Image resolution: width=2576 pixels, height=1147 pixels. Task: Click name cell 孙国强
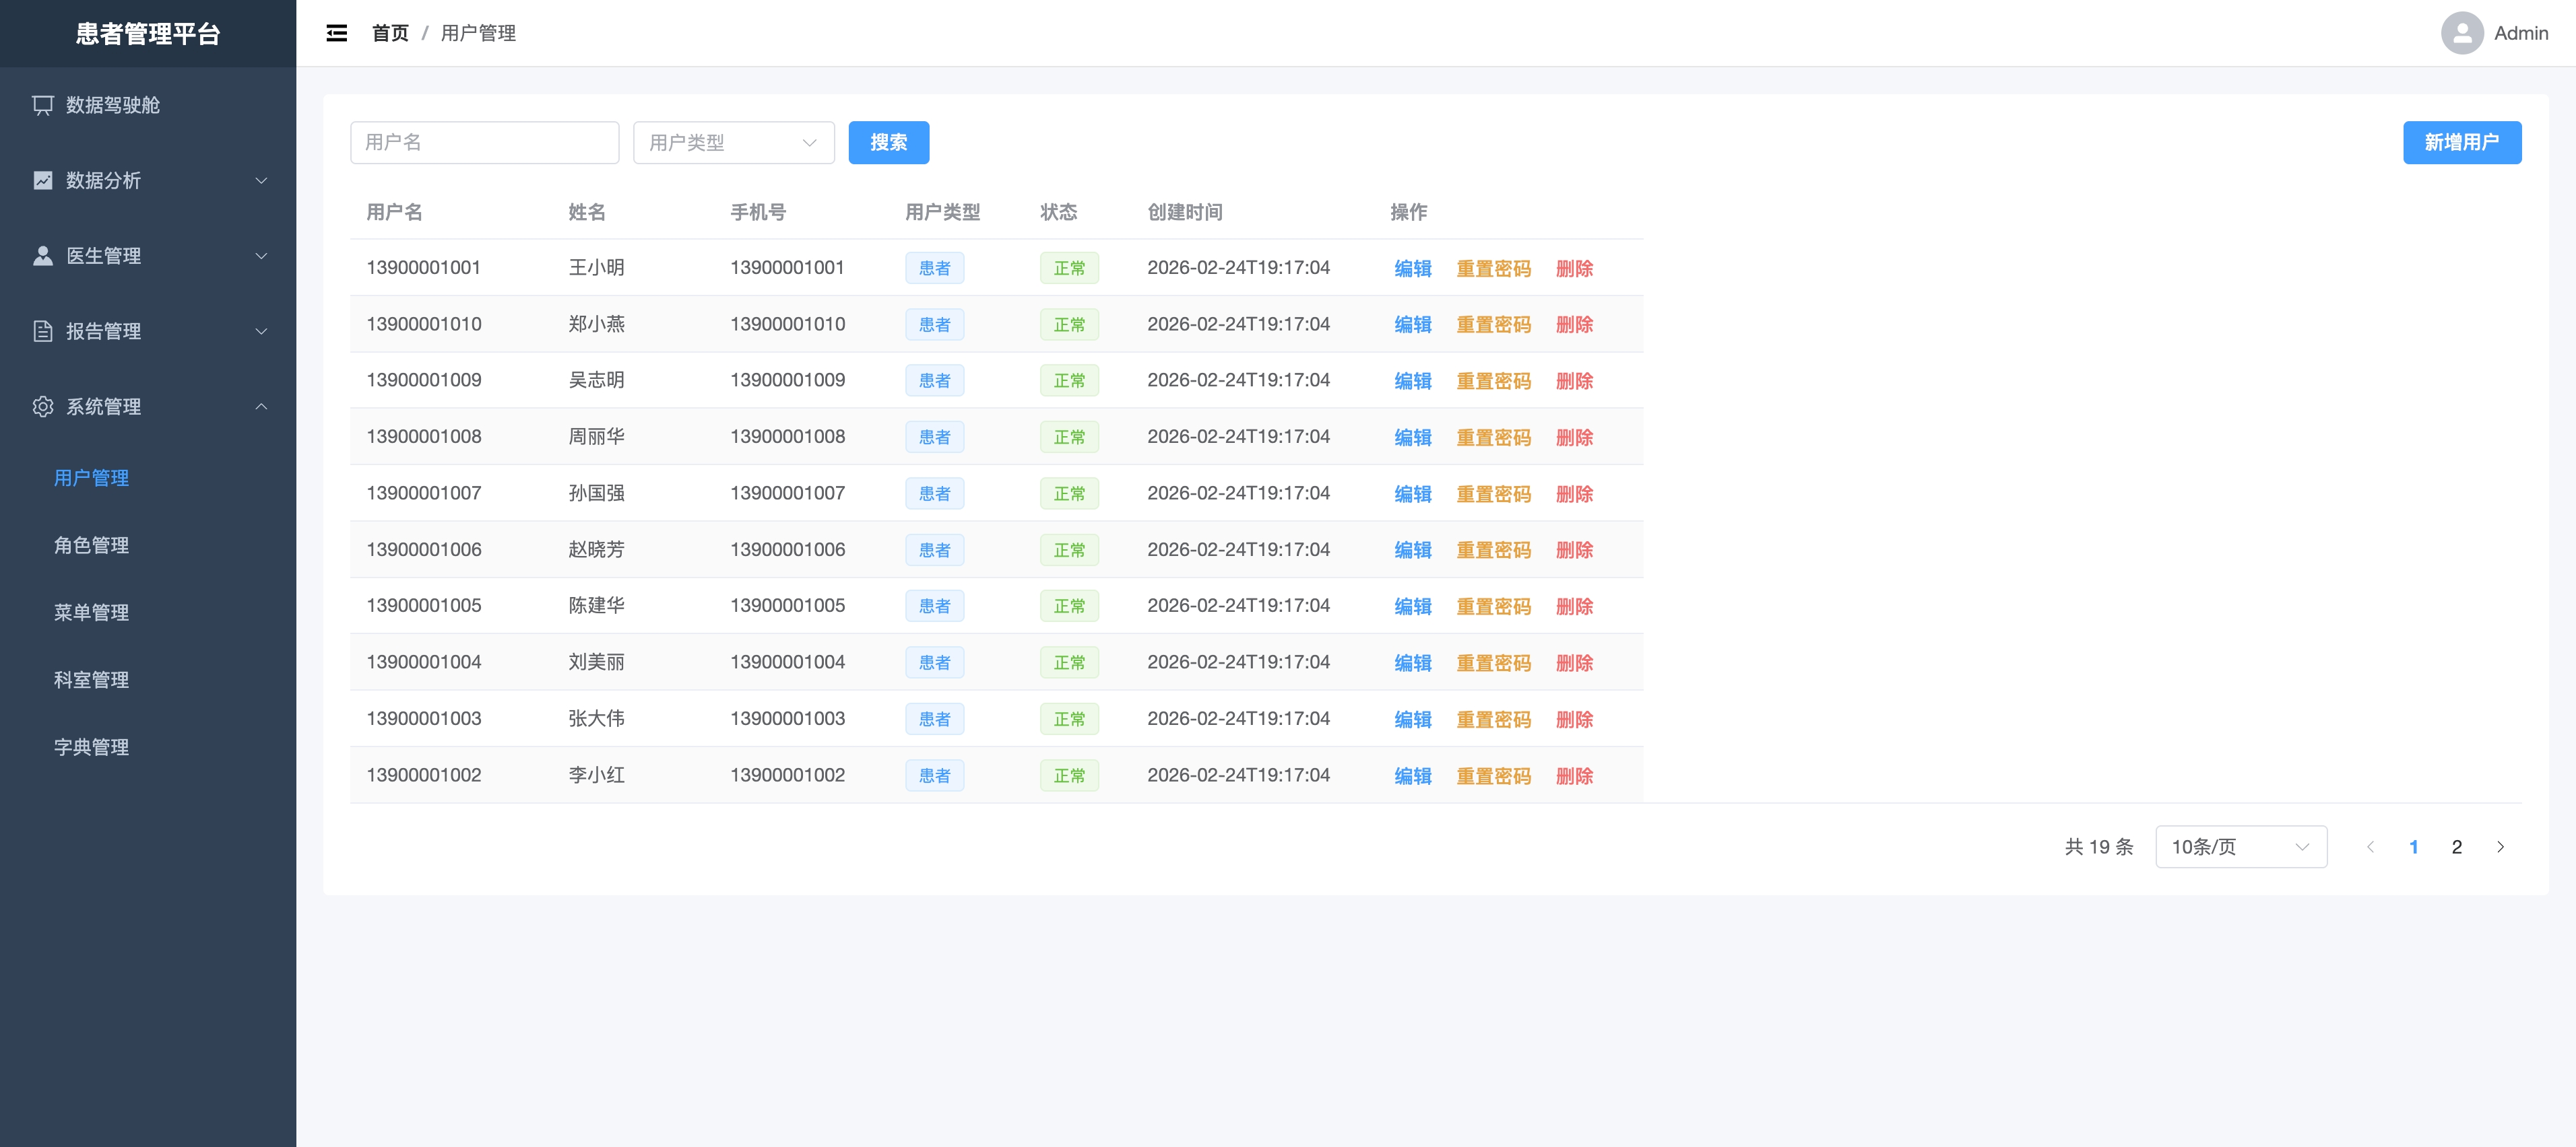pyautogui.click(x=596, y=493)
